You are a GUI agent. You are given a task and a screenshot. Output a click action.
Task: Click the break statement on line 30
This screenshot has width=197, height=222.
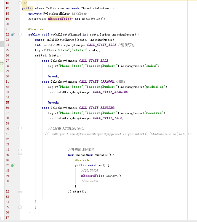click(54, 77)
